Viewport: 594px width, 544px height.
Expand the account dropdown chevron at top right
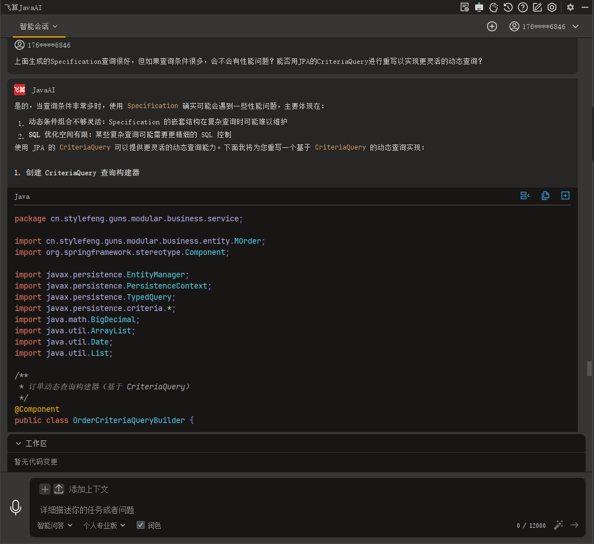pyautogui.click(x=576, y=26)
